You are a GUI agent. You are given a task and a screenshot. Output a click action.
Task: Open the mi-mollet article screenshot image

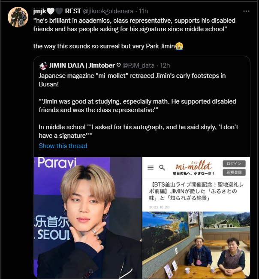point(196,218)
